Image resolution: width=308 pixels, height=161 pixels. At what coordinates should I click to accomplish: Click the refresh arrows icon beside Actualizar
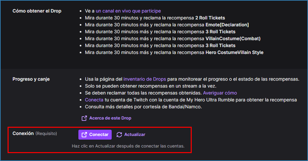point(119,135)
